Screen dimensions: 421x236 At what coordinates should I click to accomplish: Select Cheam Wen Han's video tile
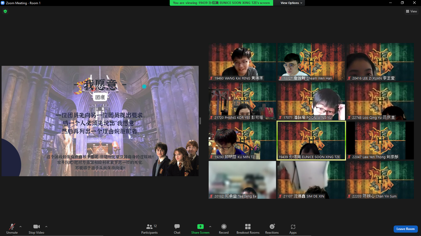click(311, 62)
